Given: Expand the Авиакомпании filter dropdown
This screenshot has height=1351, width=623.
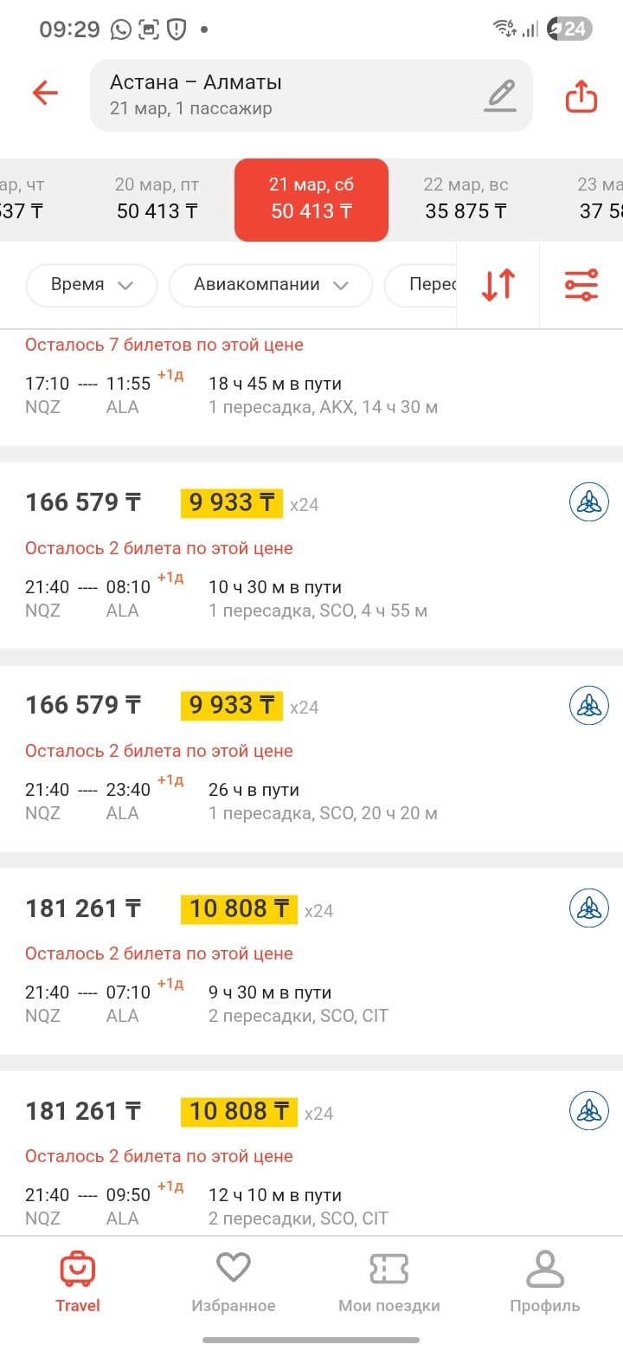Looking at the screenshot, I should pos(270,285).
